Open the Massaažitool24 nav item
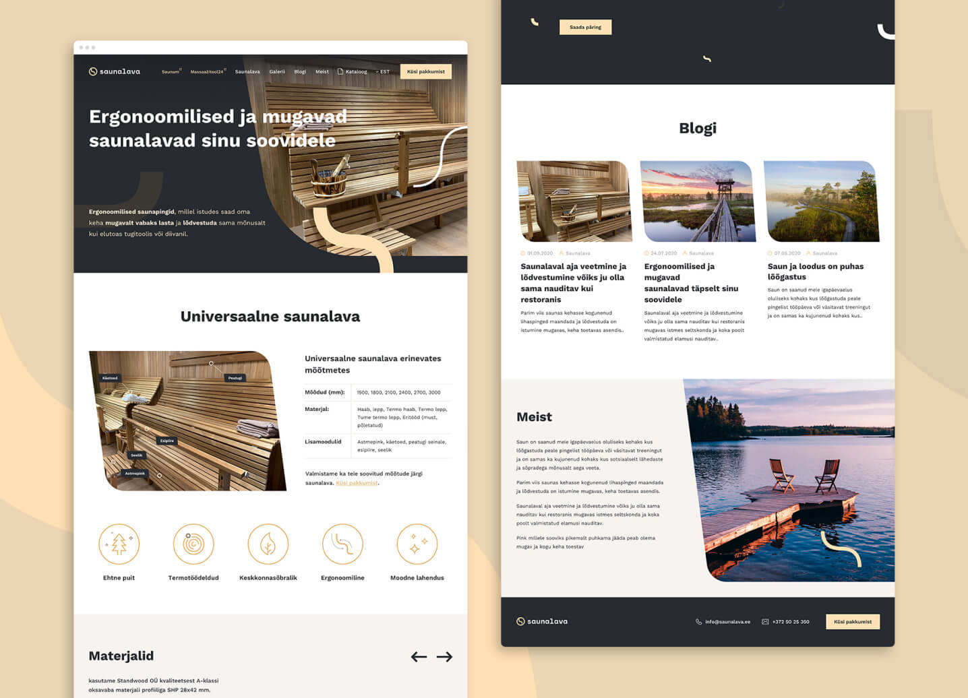968x698 pixels. [208, 71]
